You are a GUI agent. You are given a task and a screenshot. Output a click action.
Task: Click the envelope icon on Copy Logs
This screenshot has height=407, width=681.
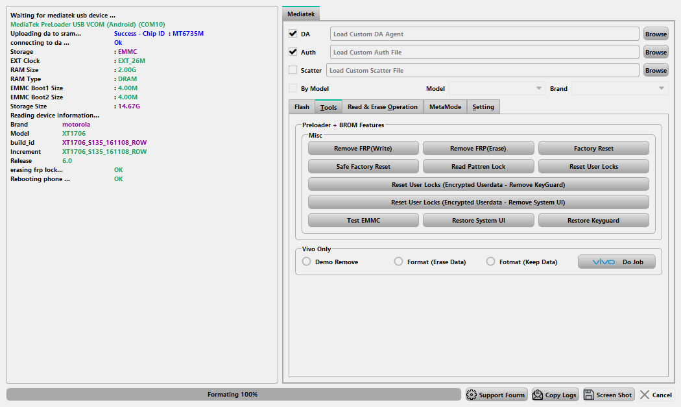pyautogui.click(x=538, y=395)
